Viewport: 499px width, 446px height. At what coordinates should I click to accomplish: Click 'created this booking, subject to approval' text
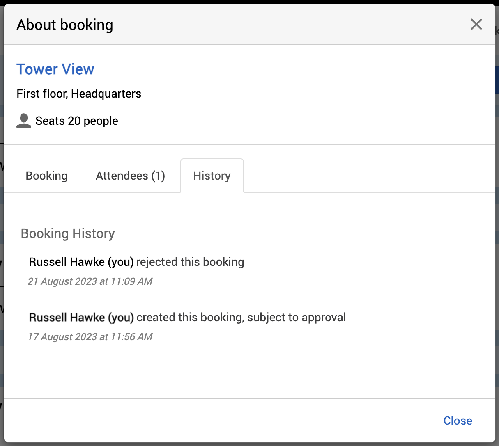[241, 317]
